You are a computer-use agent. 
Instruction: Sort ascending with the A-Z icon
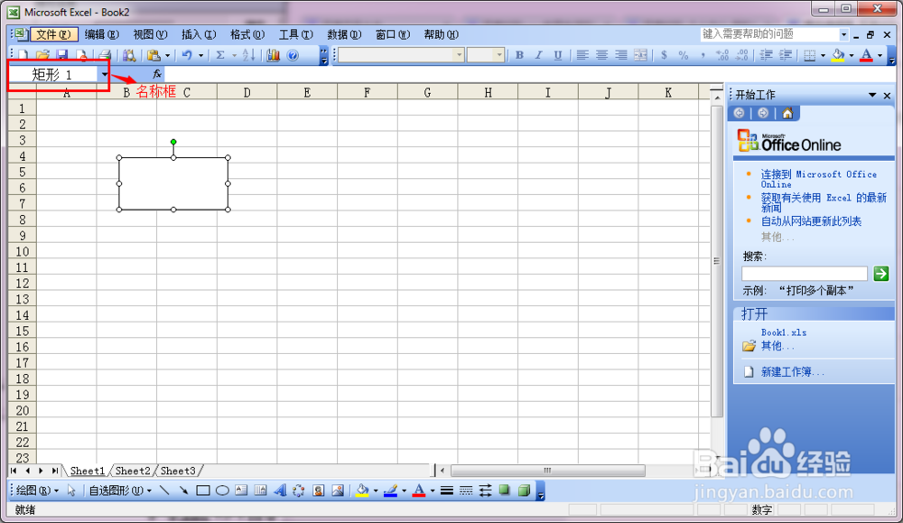coord(249,55)
